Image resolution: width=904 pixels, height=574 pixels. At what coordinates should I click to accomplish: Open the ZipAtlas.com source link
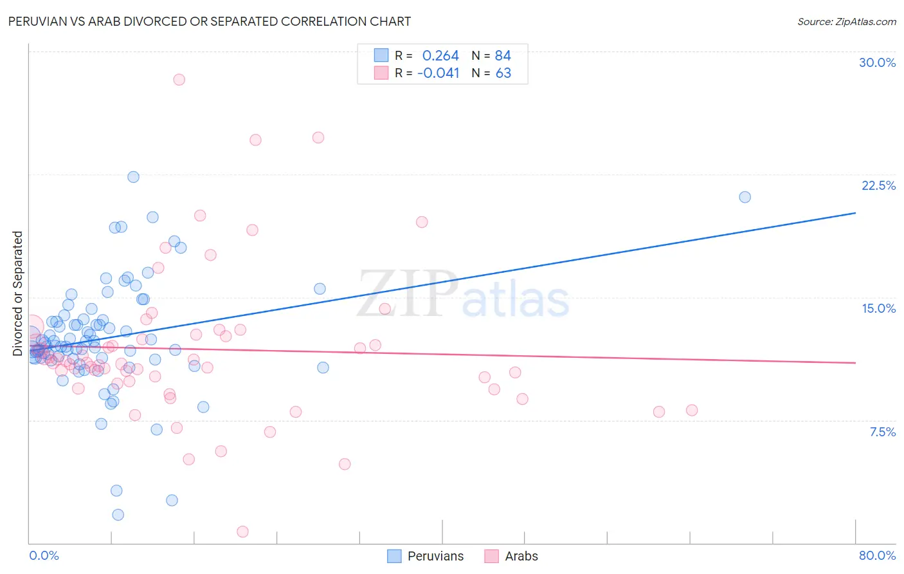pyautogui.click(x=847, y=21)
